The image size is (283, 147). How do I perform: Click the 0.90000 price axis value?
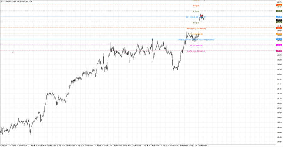[x=279, y=142]
